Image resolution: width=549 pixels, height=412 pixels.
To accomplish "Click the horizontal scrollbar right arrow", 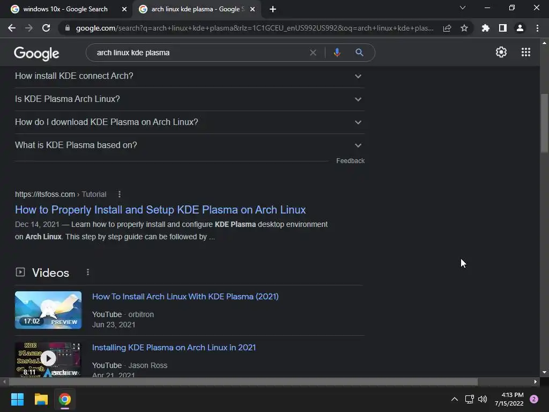I will [536, 381].
